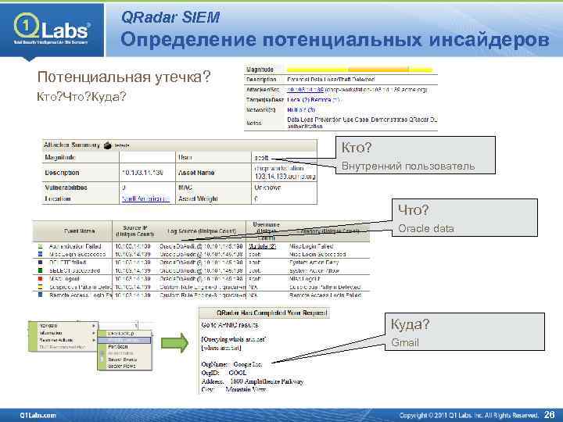Sort by the Event Name column header

pyautogui.click(x=79, y=231)
